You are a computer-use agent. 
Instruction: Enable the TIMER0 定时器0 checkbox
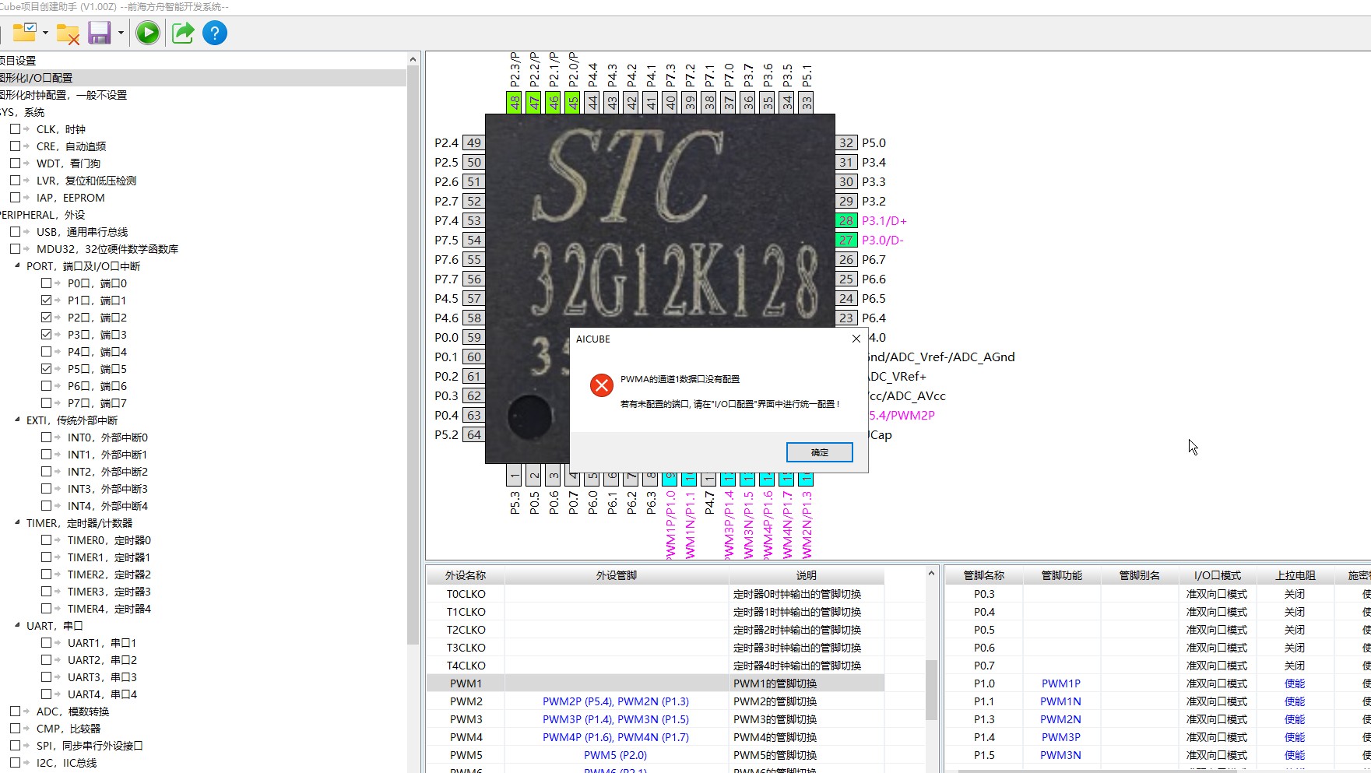[46, 539]
